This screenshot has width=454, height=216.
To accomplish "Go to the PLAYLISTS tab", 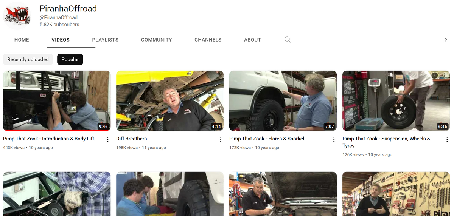I will pyautogui.click(x=105, y=40).
